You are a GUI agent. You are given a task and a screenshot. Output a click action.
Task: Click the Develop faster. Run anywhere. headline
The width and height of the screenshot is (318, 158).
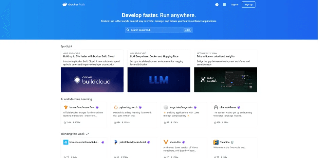point(159,15)
